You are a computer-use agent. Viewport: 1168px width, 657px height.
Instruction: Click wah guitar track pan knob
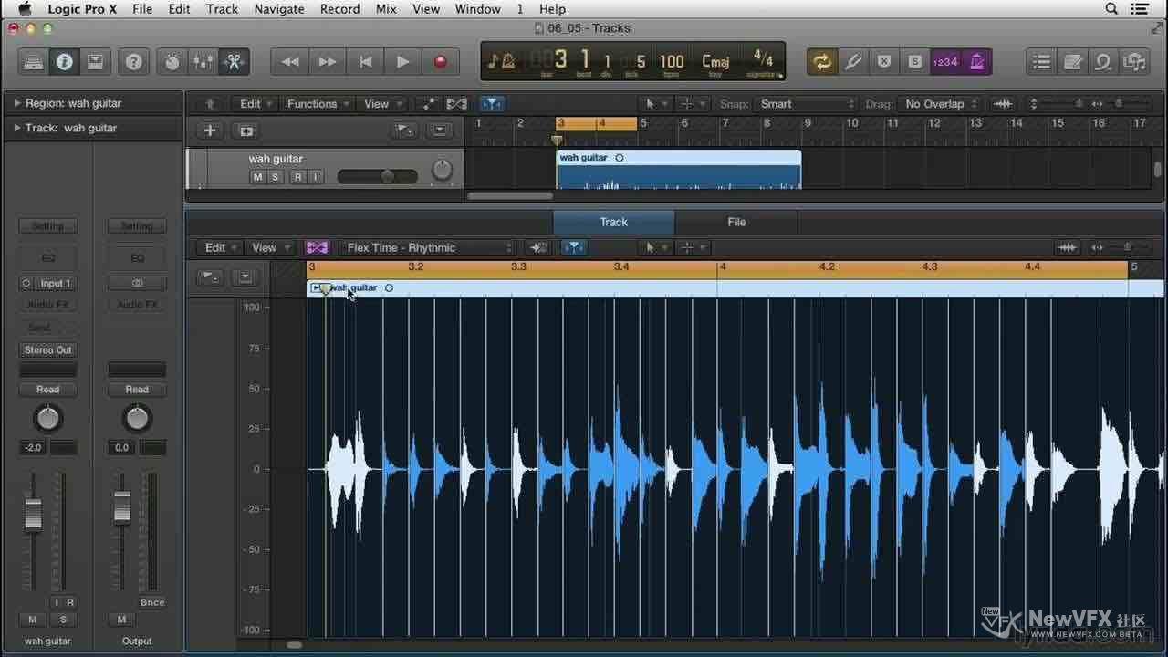point(442,170)
